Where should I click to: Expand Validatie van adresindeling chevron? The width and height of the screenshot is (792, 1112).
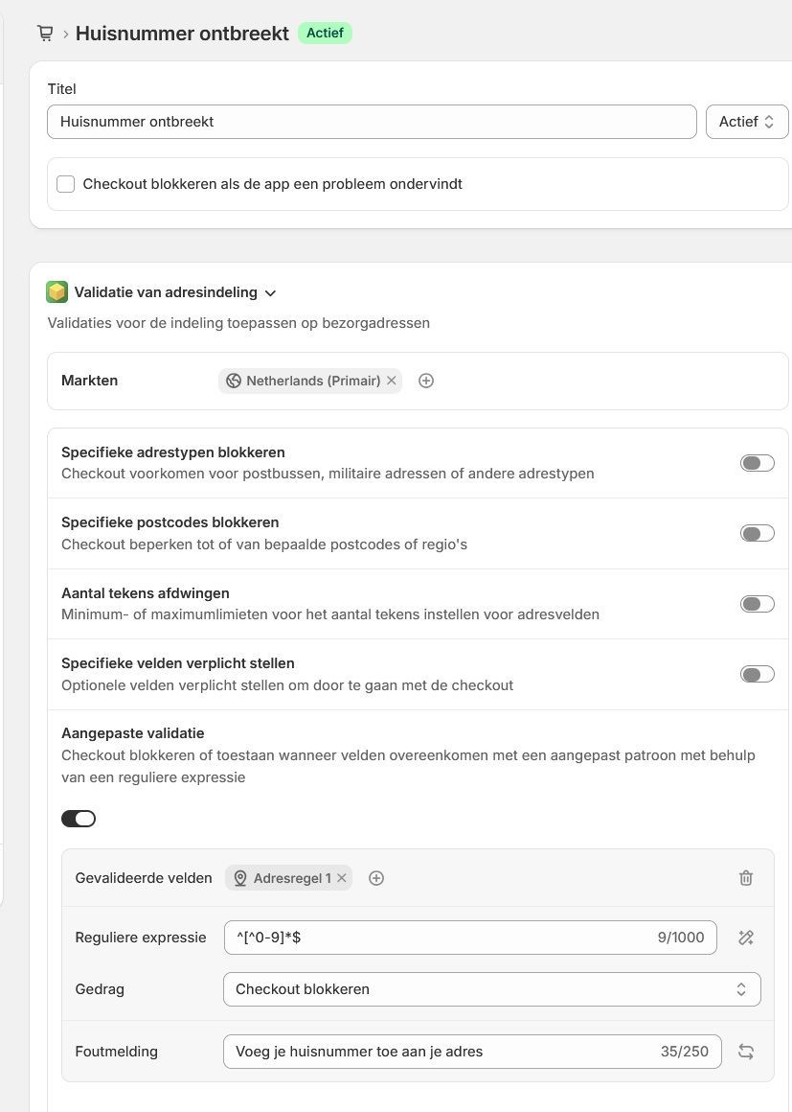click(x=270, y=293)
